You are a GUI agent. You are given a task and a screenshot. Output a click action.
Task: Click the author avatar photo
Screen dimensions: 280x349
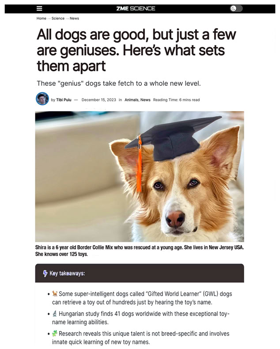[42, 99]
